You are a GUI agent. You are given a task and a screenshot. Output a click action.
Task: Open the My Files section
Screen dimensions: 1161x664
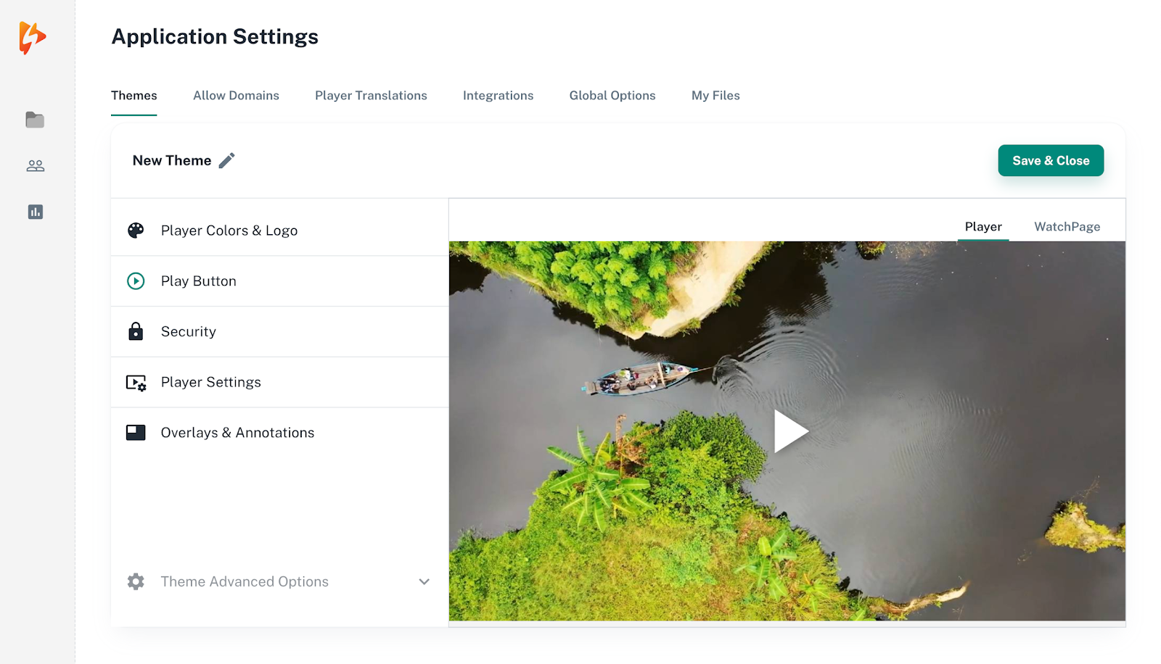pyautogui.click(x=715, y=95)
